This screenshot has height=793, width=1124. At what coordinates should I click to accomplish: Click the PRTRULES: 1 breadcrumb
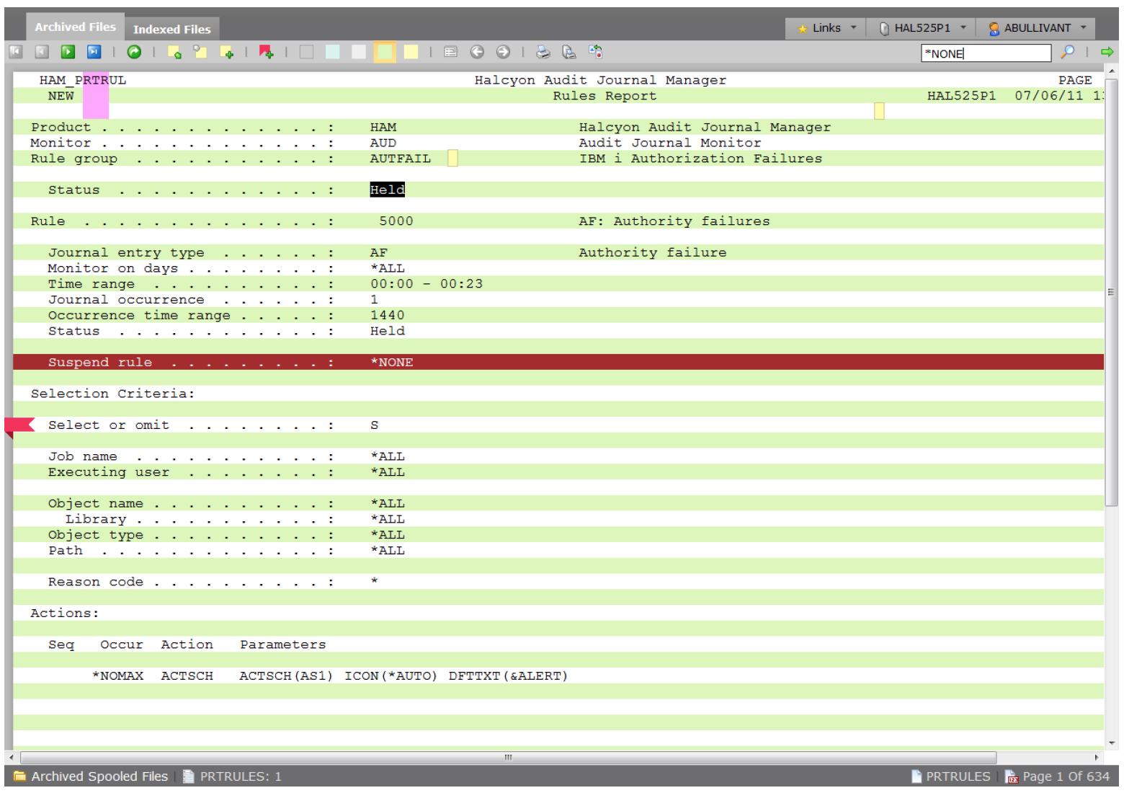point(232,776)
